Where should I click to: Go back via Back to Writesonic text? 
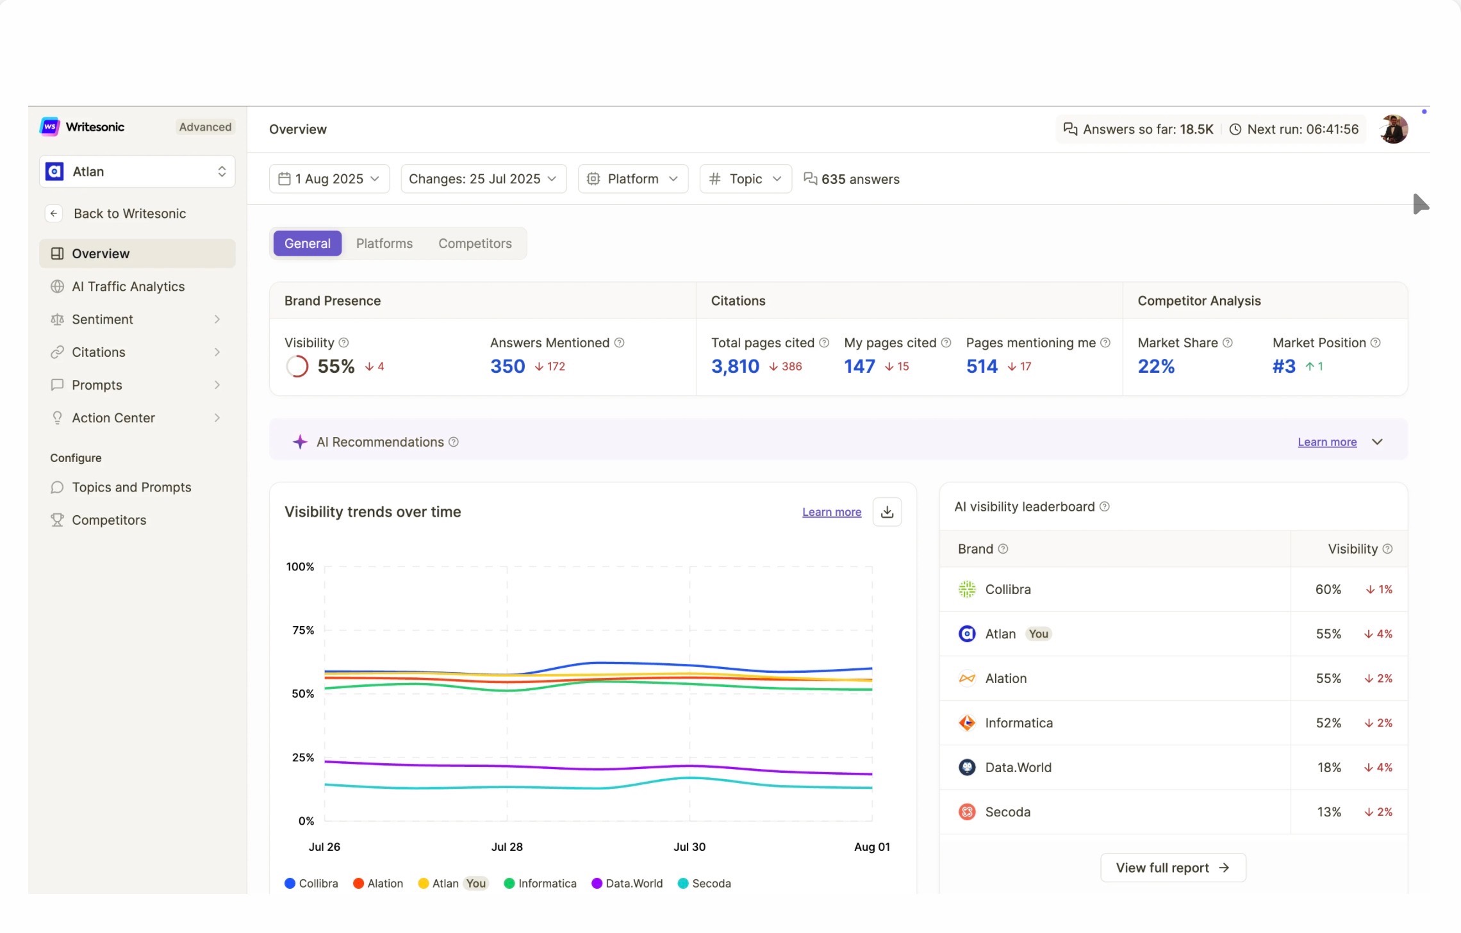129,213
